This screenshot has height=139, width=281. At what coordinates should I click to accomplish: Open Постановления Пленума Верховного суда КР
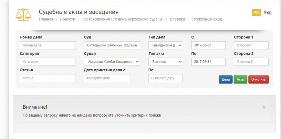[122, 19]
